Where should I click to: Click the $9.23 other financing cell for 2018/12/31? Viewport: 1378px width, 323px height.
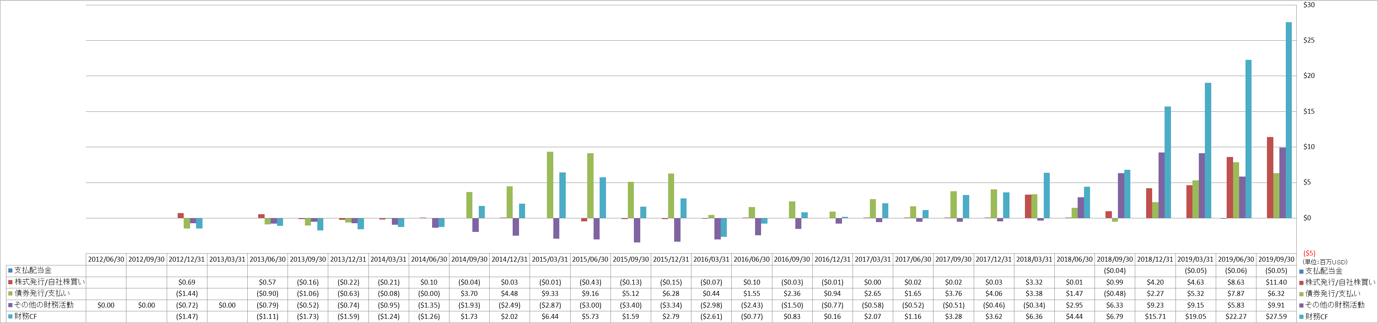1156,305
